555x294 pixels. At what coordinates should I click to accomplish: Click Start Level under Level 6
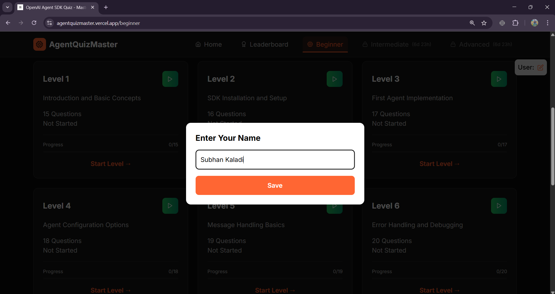tap(439, 290)
